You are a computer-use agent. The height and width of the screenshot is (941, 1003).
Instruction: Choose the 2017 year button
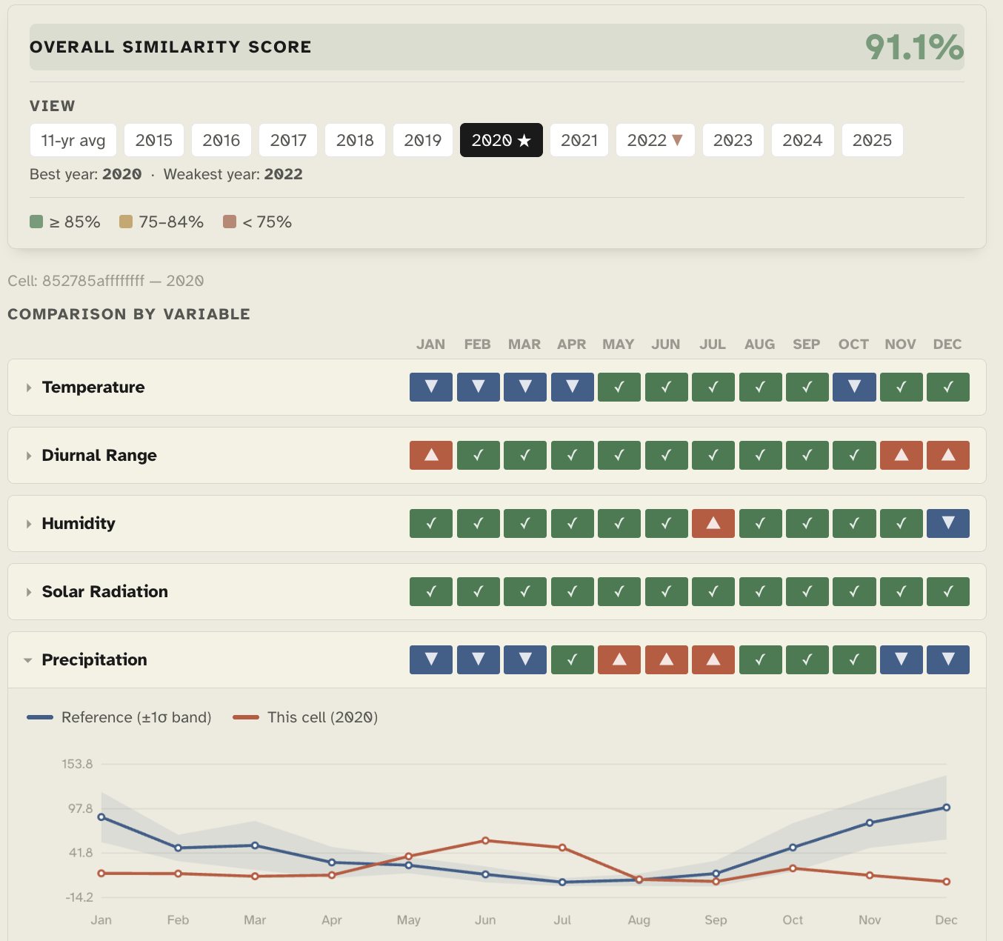coord(288,140)
